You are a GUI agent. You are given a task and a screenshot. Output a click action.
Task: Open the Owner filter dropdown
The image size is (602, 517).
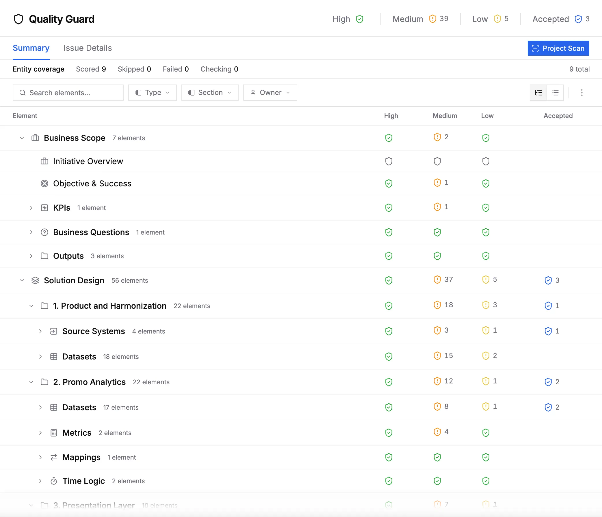[x=270, y=93]
